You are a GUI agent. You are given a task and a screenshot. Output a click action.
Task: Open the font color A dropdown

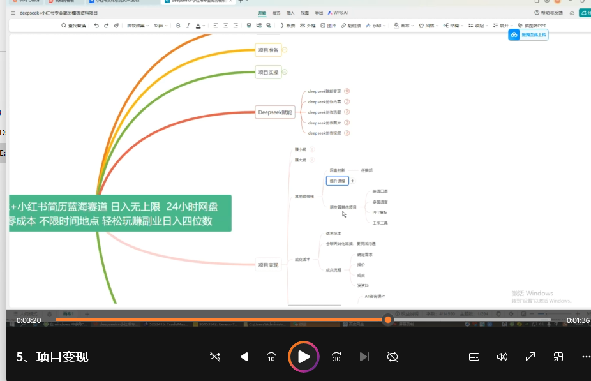[200, 26]
